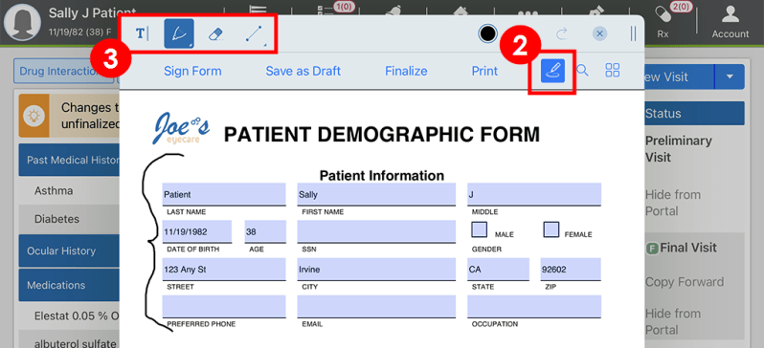Select the freehand Pen tool
This screenshot has height=348, width=764.
(179, 33)
